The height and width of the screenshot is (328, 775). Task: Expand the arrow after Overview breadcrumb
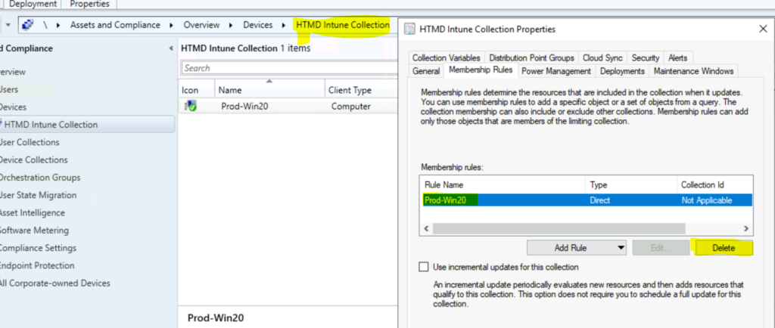(x=231, y=25)
